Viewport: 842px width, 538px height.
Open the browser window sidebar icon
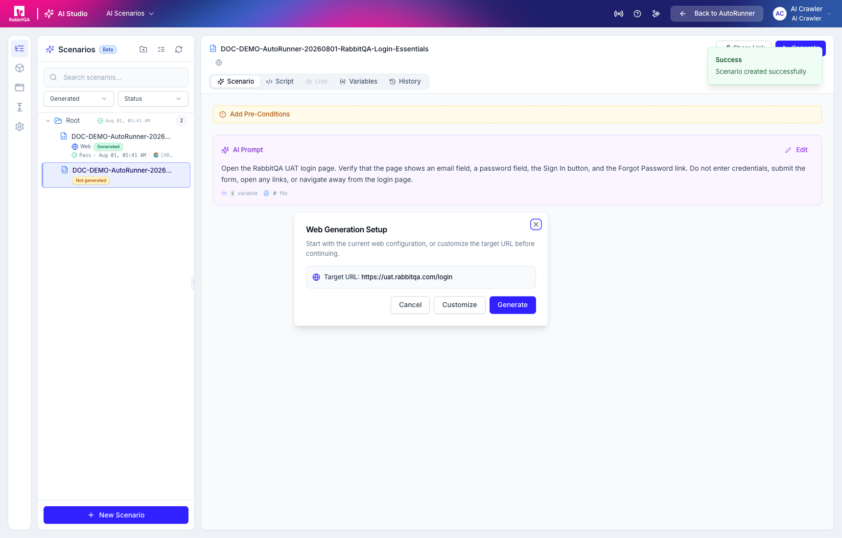[x=20, y=88]
